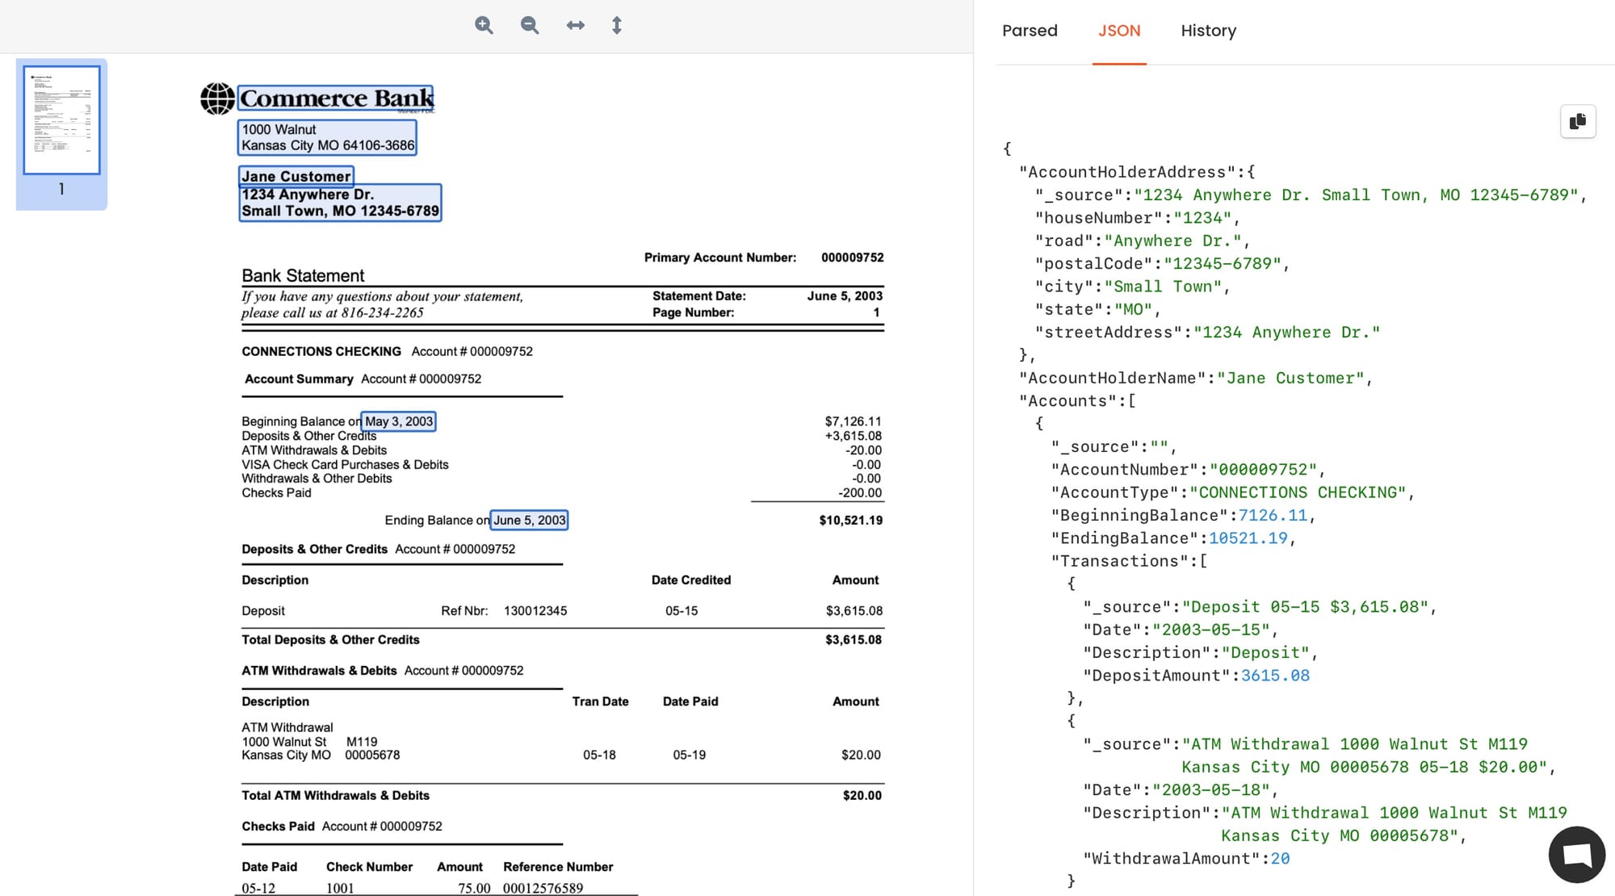The height and width of the screenshot is (896, 1615).
Task: Click the Commerce Bank globe logo
Action: coord(217,98)
